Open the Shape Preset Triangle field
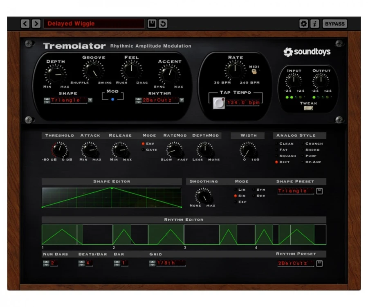 click(x=296, y=191)
